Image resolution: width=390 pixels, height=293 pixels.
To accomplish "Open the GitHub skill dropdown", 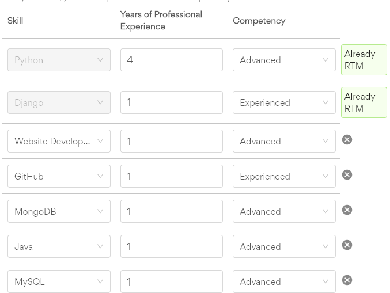I will pyautogui.click(x=59, y=176).
